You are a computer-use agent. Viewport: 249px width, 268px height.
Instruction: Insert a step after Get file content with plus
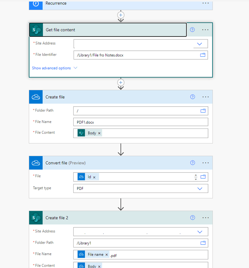(121, 82)
